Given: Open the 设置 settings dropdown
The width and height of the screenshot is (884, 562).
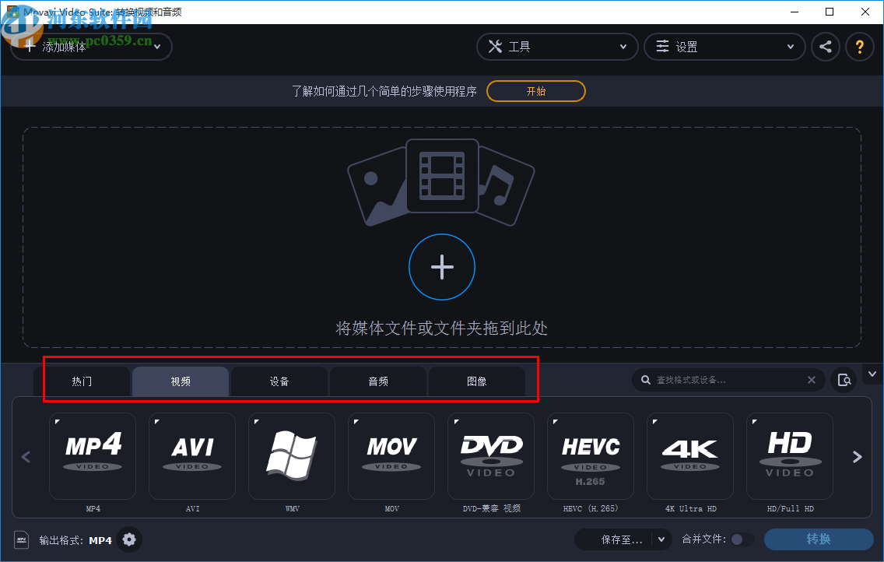Looking at the screenshot, I should pyautogui.click(x=724, y=47).
